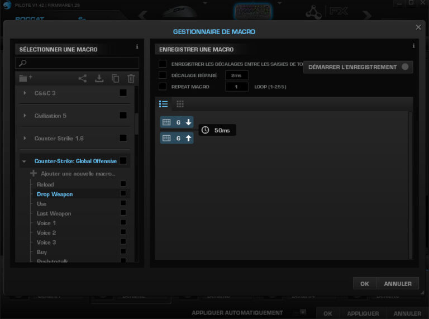Viewport: 429px width, 319px height.
Task: Click Annuler button in main window
Action: 407,313
